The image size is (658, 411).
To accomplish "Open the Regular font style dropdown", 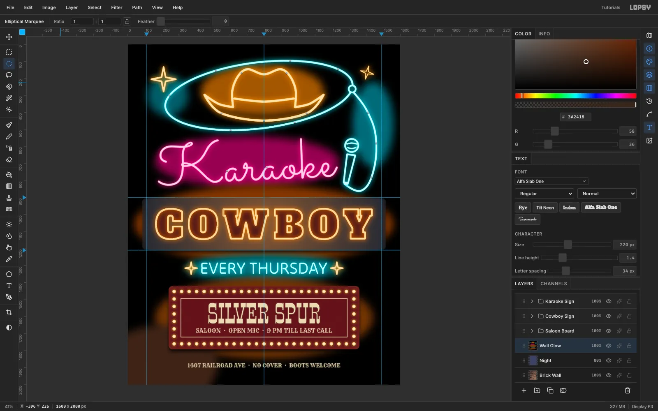I will 544,194.
